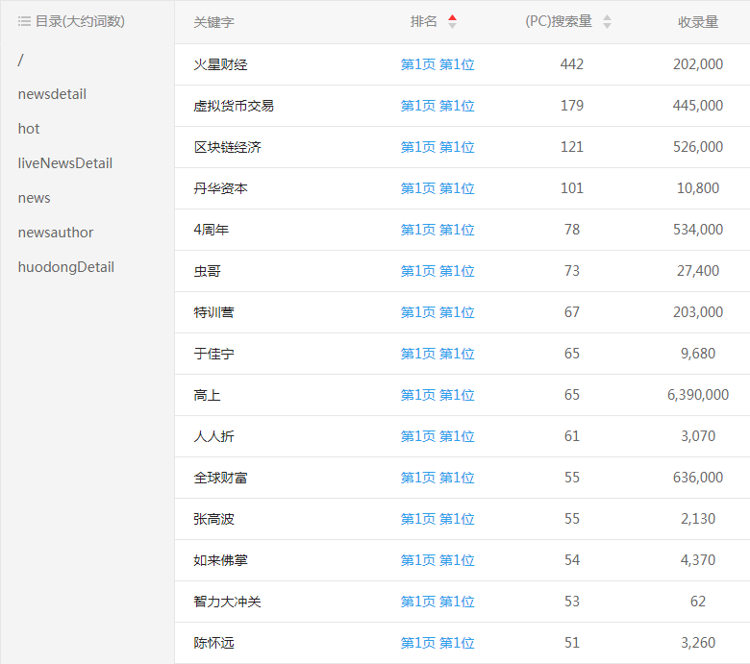This screenshot has height=664, width=750.
Task: Click the 关键字 column header
Action: click(x=213, y=22)
